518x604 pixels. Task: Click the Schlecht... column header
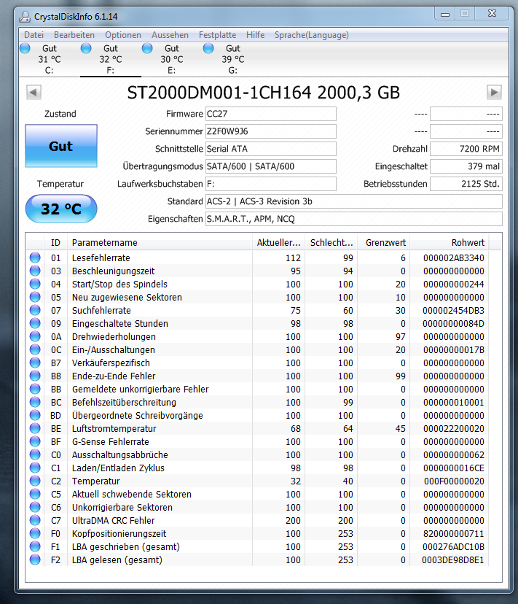[x=331, y=243]
